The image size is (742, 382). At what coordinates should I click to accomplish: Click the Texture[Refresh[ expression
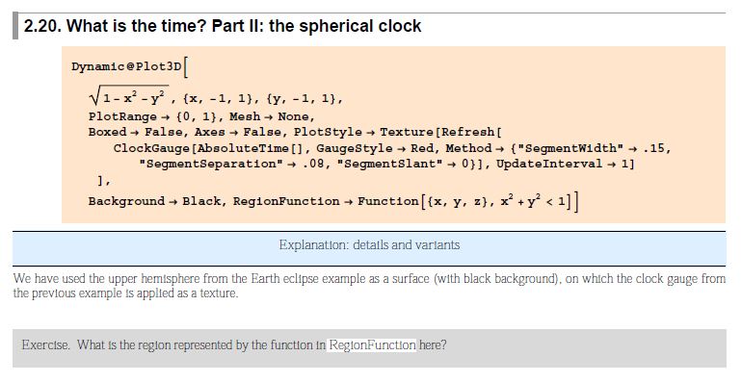coord(440,133)
